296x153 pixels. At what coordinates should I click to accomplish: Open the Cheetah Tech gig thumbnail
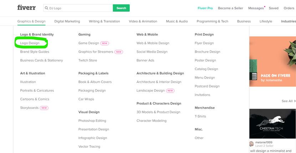coord(272,123)
